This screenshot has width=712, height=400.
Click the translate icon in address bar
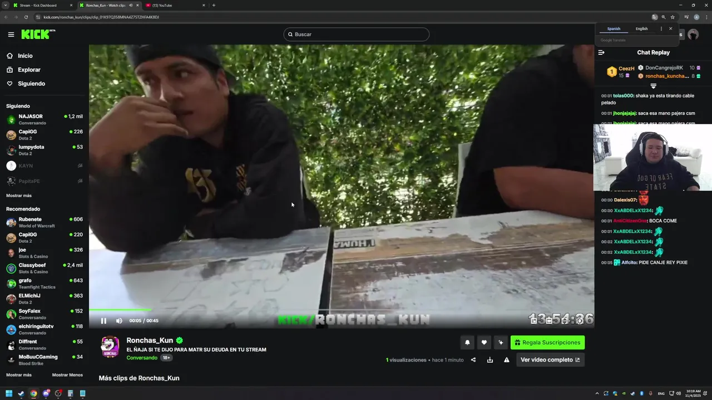(655, 17)
